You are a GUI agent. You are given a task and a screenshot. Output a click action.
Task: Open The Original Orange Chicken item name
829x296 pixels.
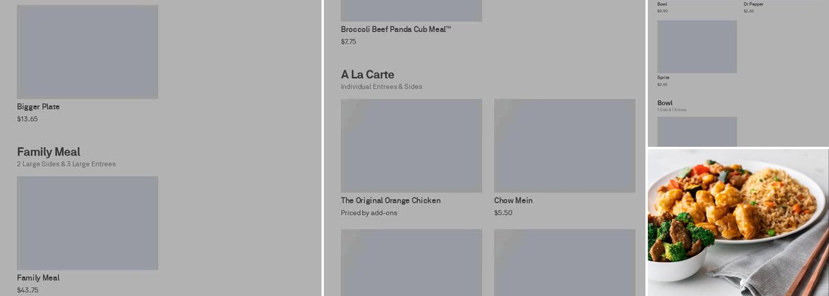point(390,201)
